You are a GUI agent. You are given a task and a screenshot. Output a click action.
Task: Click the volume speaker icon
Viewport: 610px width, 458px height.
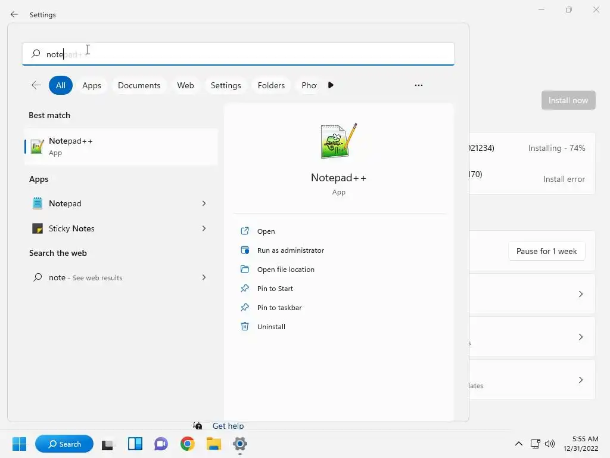coord(549,444)
